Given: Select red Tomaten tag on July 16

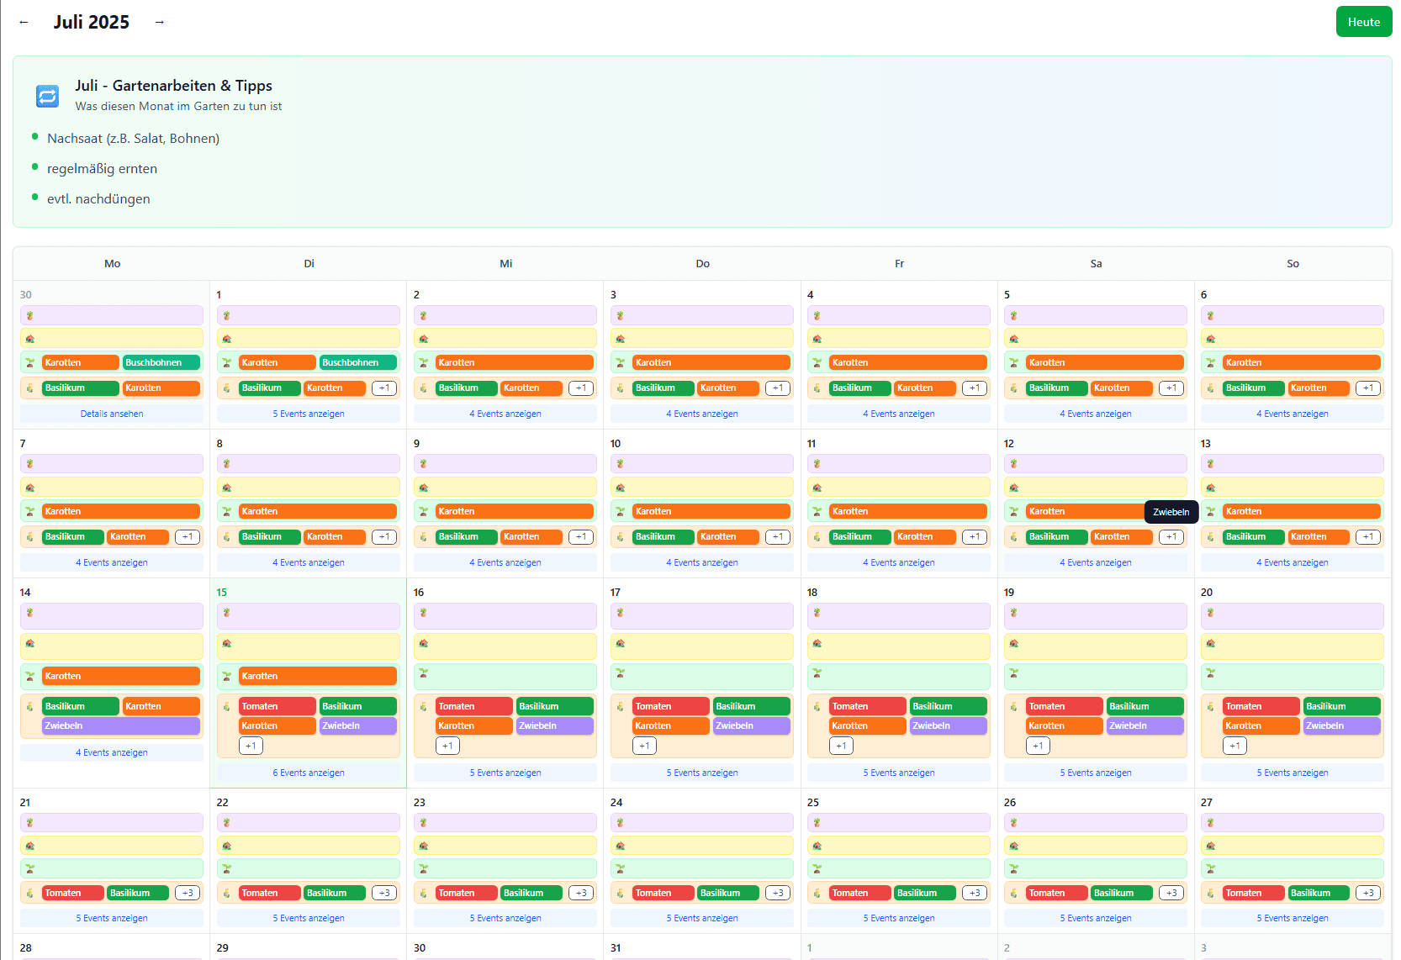Looking at the screenshot, I should pyautogui.click(x=473, y=707).
